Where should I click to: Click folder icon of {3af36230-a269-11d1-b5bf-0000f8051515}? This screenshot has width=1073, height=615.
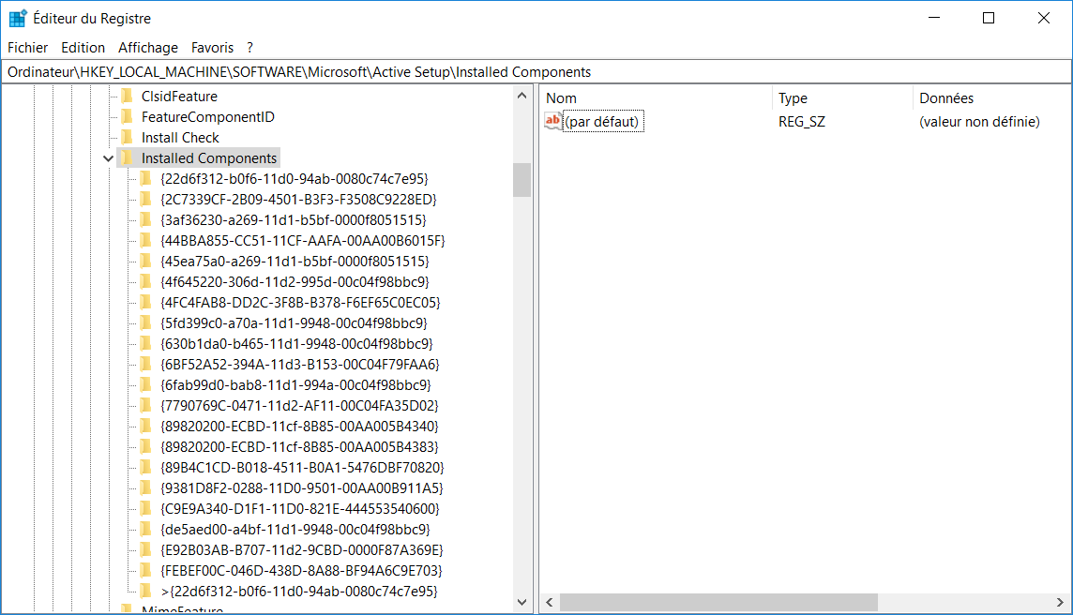145,219
